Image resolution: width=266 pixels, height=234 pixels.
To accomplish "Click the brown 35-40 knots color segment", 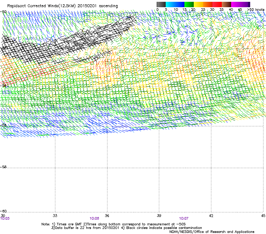I will (226, 4).
